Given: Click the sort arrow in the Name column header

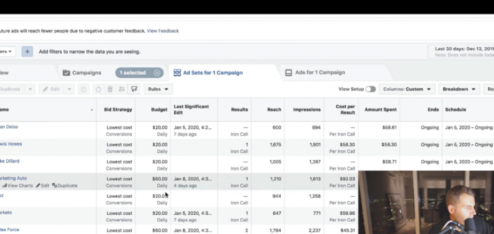Looking at the screenshot, I should coord(92,110).
